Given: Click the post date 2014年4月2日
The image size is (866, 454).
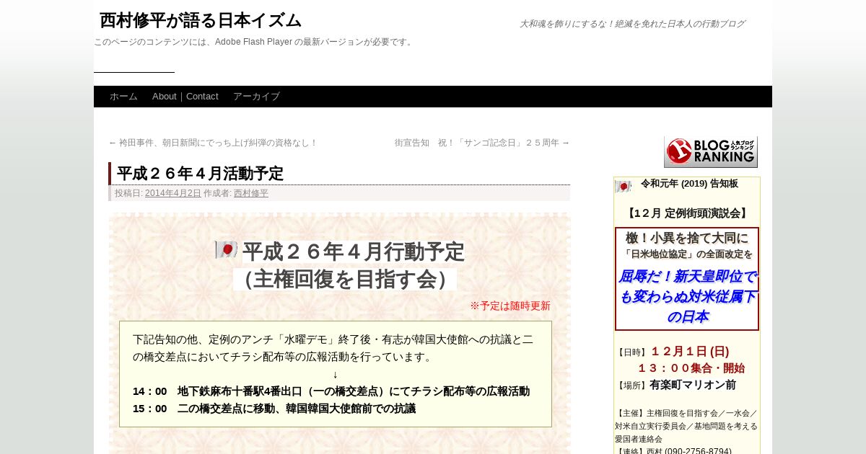Looking at the screenshot, I should (173, 193).
